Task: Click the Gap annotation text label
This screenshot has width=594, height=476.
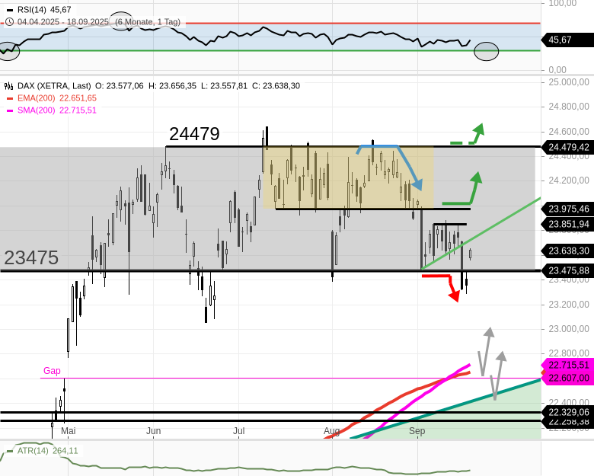Action: click(52, 371)
